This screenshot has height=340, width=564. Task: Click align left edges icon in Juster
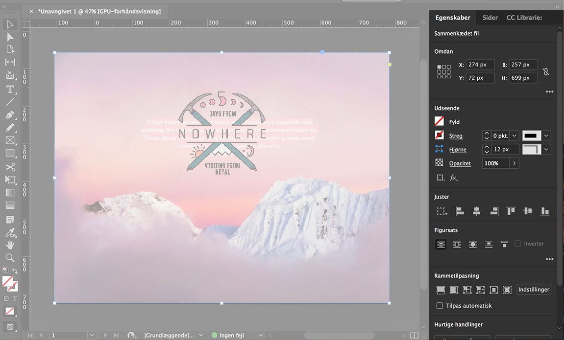click(x=460, y=211)
